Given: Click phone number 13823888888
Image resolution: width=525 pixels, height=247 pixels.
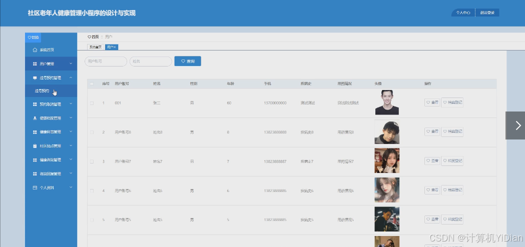Looking at the screenshot, I should click(x=275, y=132).
